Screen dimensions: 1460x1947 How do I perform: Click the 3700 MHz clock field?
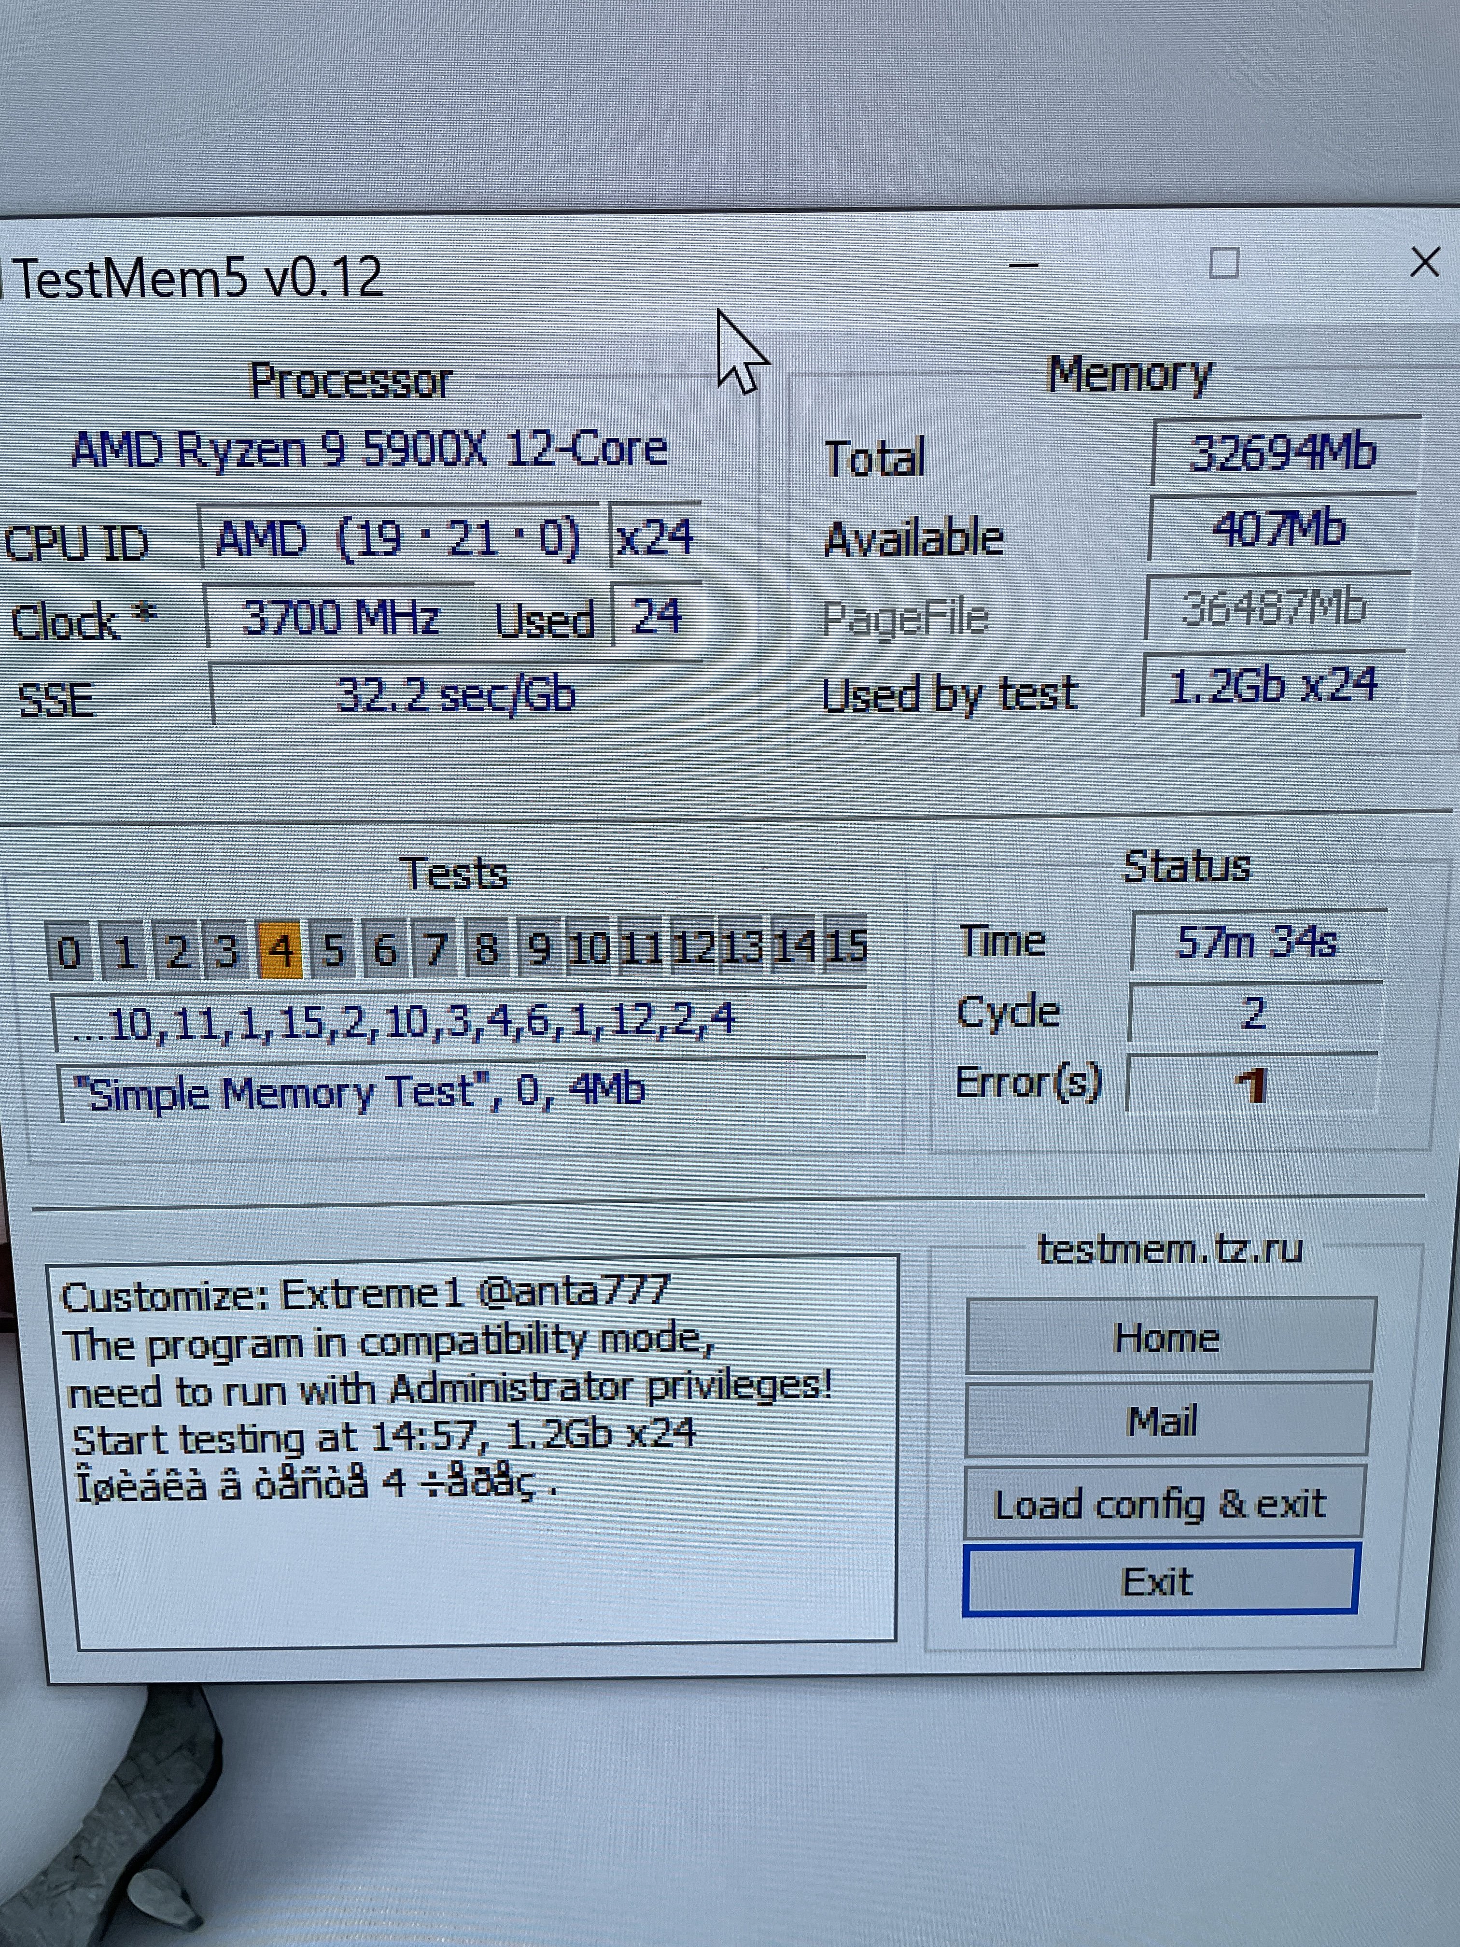340,617
